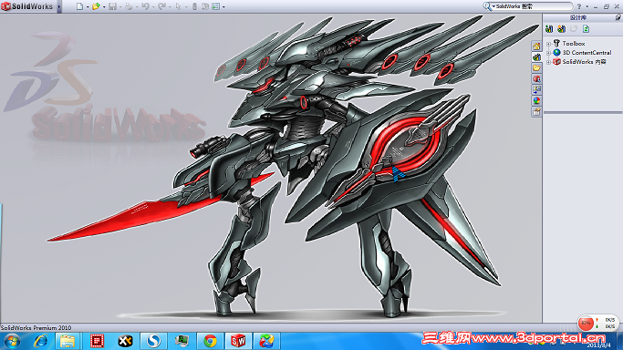The image size is (623, 350).
Task: Open the View Palette task pane tab
Action: 536,90
